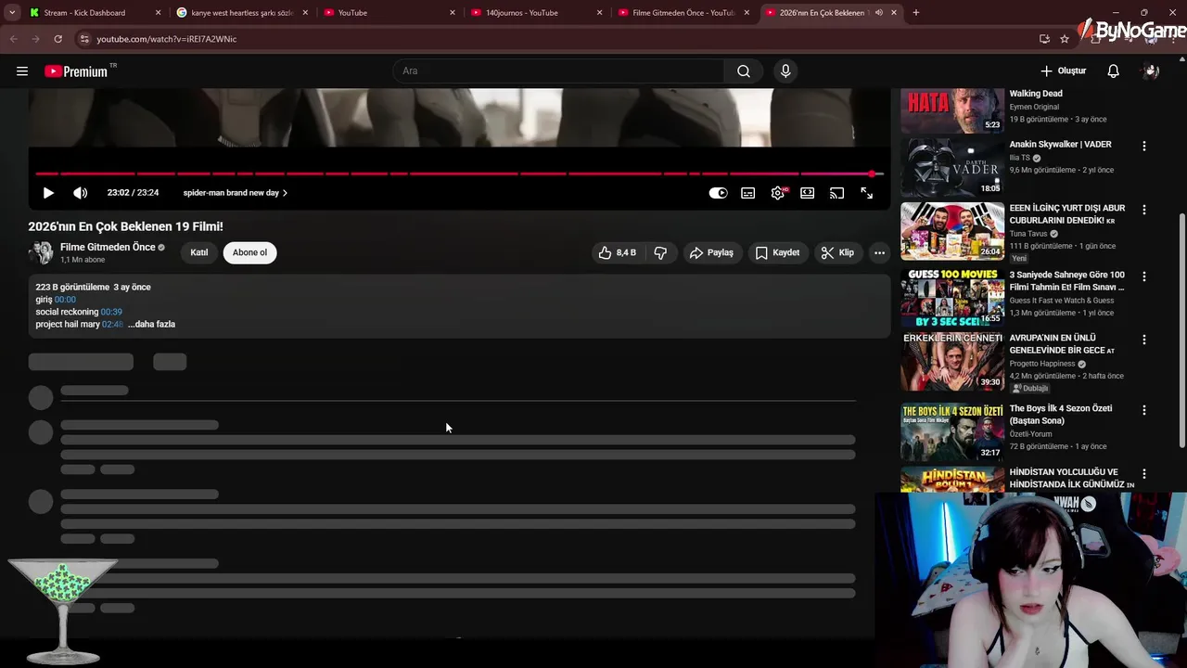Like the video with 8,4 B likes
The width and height of the screenshot is (1187, 668).
click(618, 252)
